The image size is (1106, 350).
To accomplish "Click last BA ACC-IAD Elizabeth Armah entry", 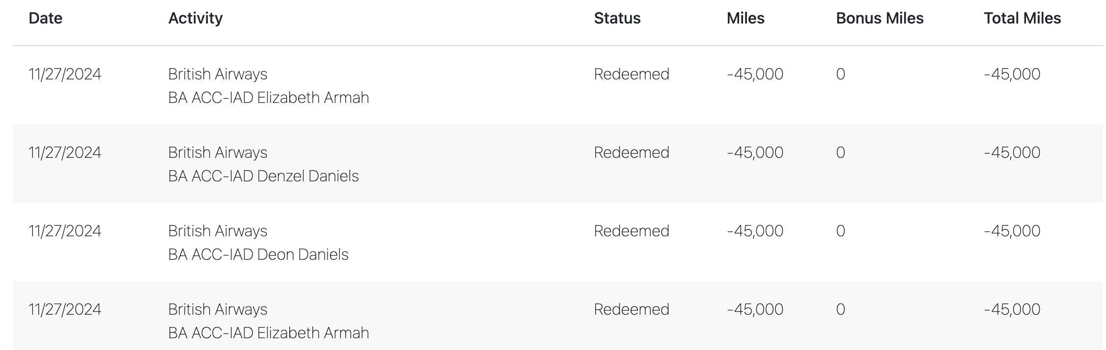I will 269,333.
